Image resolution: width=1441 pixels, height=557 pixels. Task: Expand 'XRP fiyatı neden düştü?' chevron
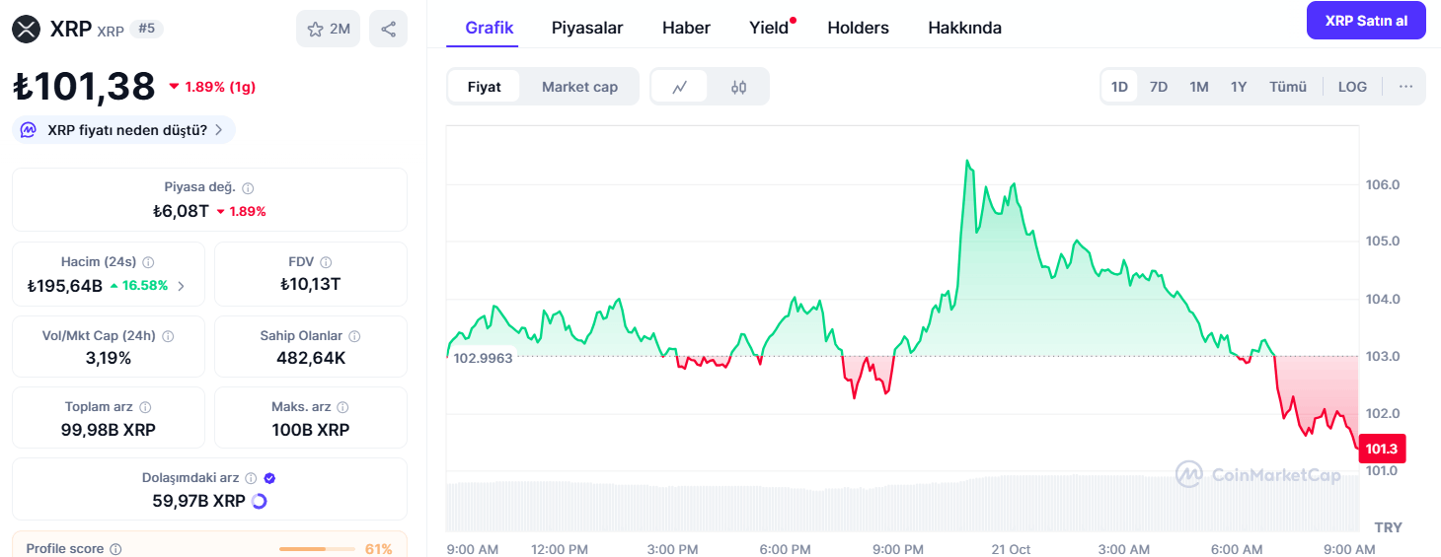[218, 130]
